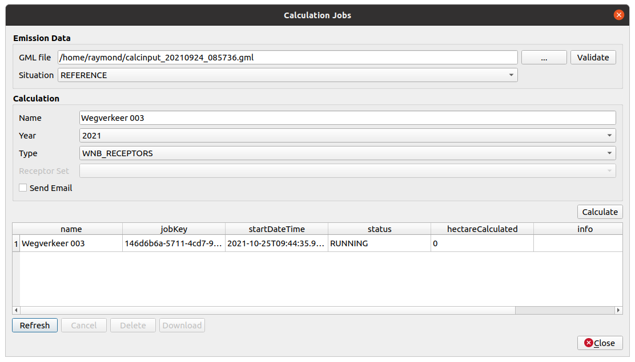This screenshot has width=635, height=362.
Task: Close the dialog with the Close button
Action: [600, 343]
